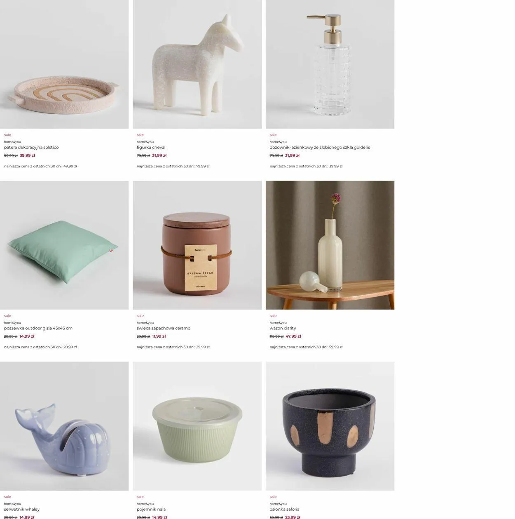Screen dimensions: 515x519
Task: Click the świeca zapachowa ceramo title
Action: pos(164,328)
